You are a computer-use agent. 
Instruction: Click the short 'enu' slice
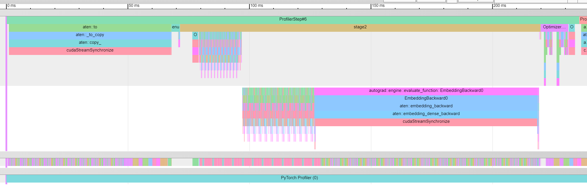coord(175,27)
